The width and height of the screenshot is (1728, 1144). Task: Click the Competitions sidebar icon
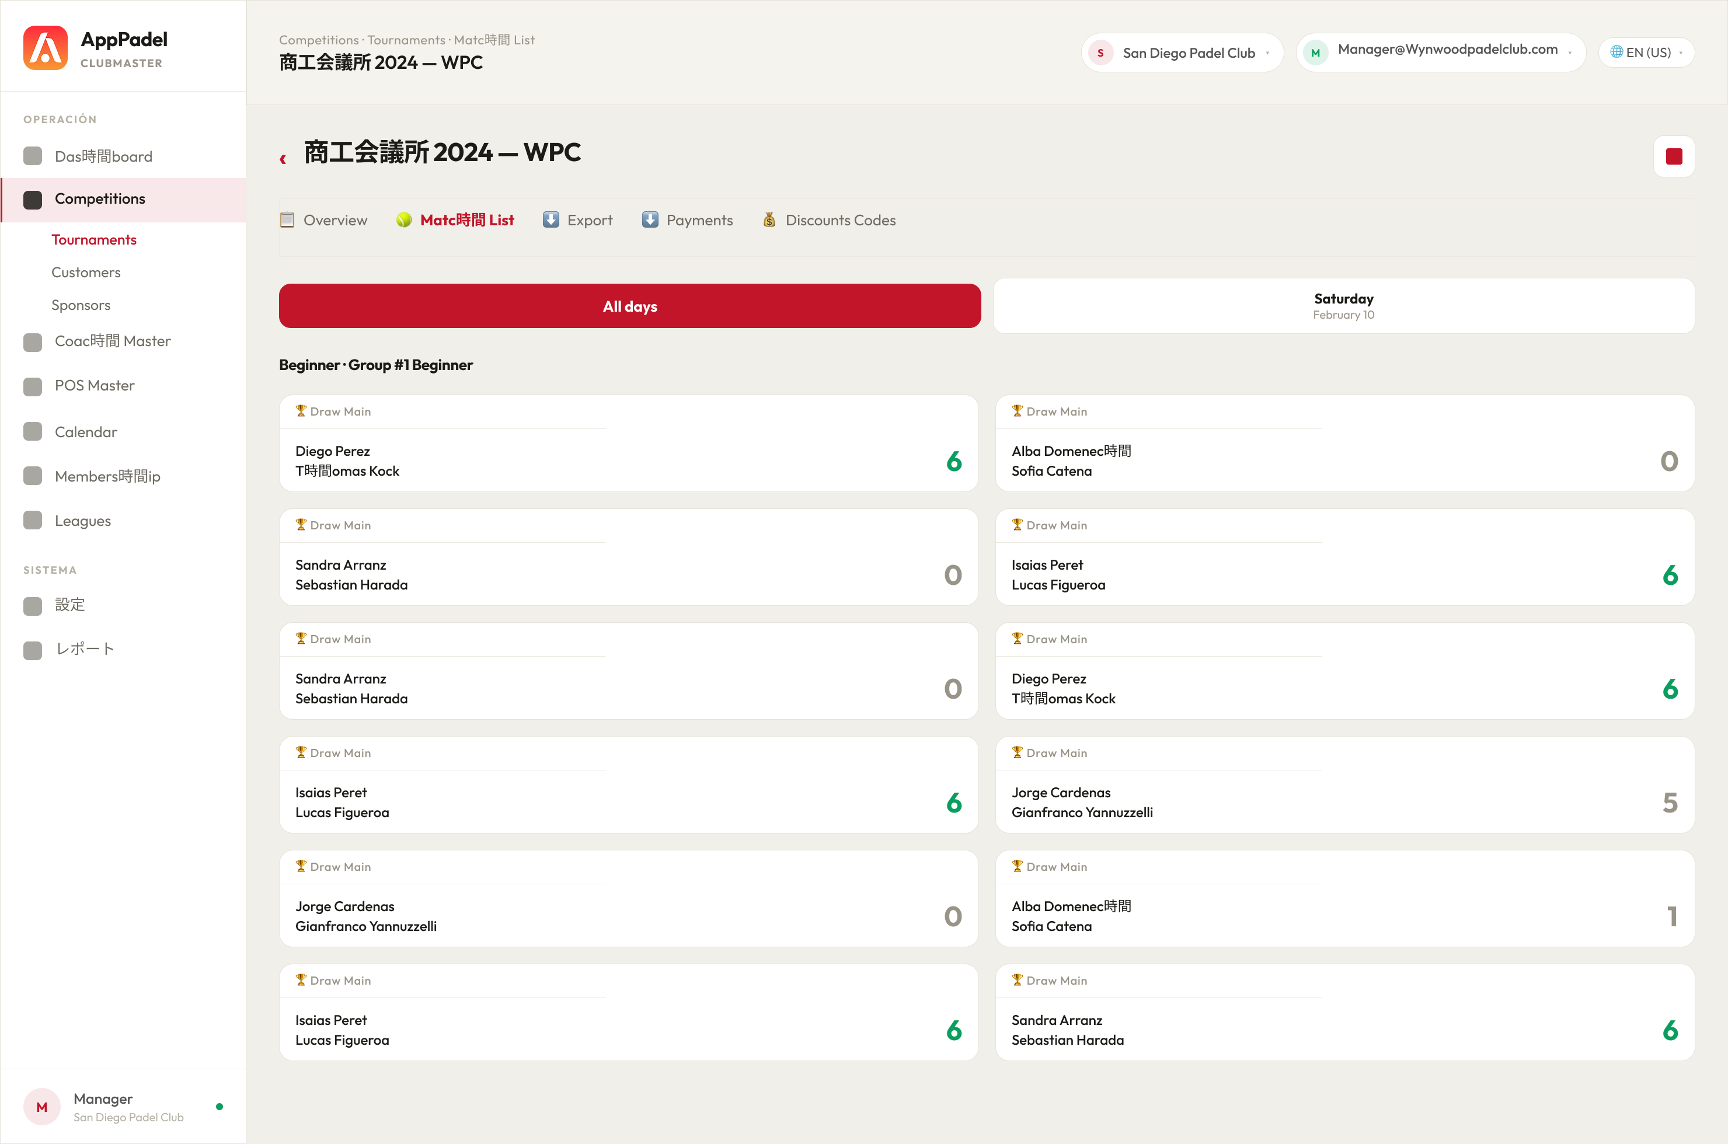coord(33,199)
